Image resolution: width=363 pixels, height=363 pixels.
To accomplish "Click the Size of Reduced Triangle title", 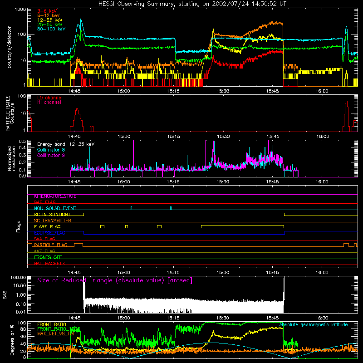I will tap(115, 280).
